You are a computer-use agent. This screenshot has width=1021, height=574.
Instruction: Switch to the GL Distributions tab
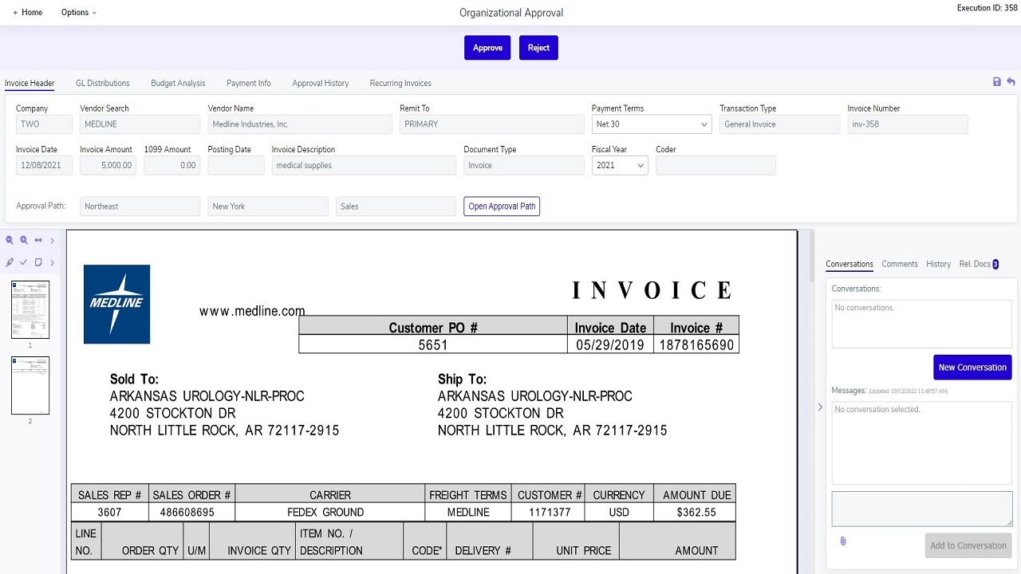coord(102,83)
